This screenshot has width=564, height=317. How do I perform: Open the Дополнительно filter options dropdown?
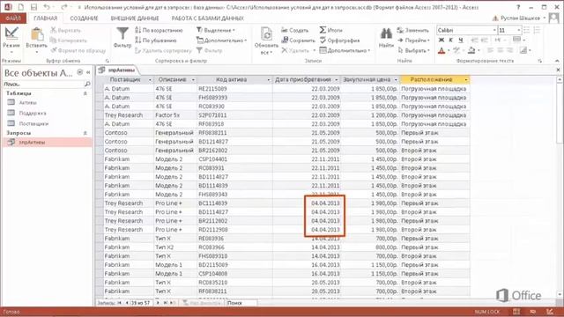point(221,41)
